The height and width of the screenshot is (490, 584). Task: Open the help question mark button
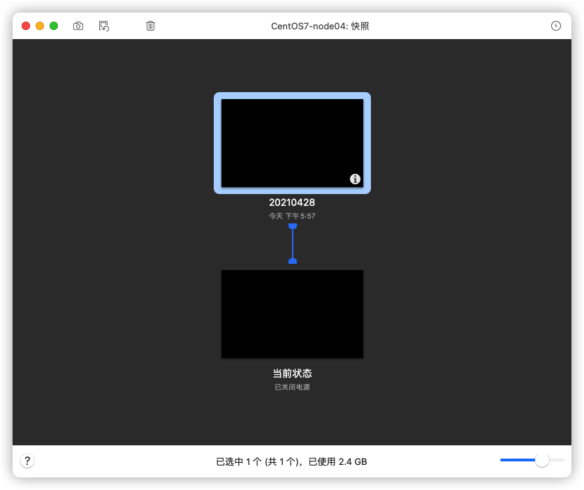coord(27,461)
